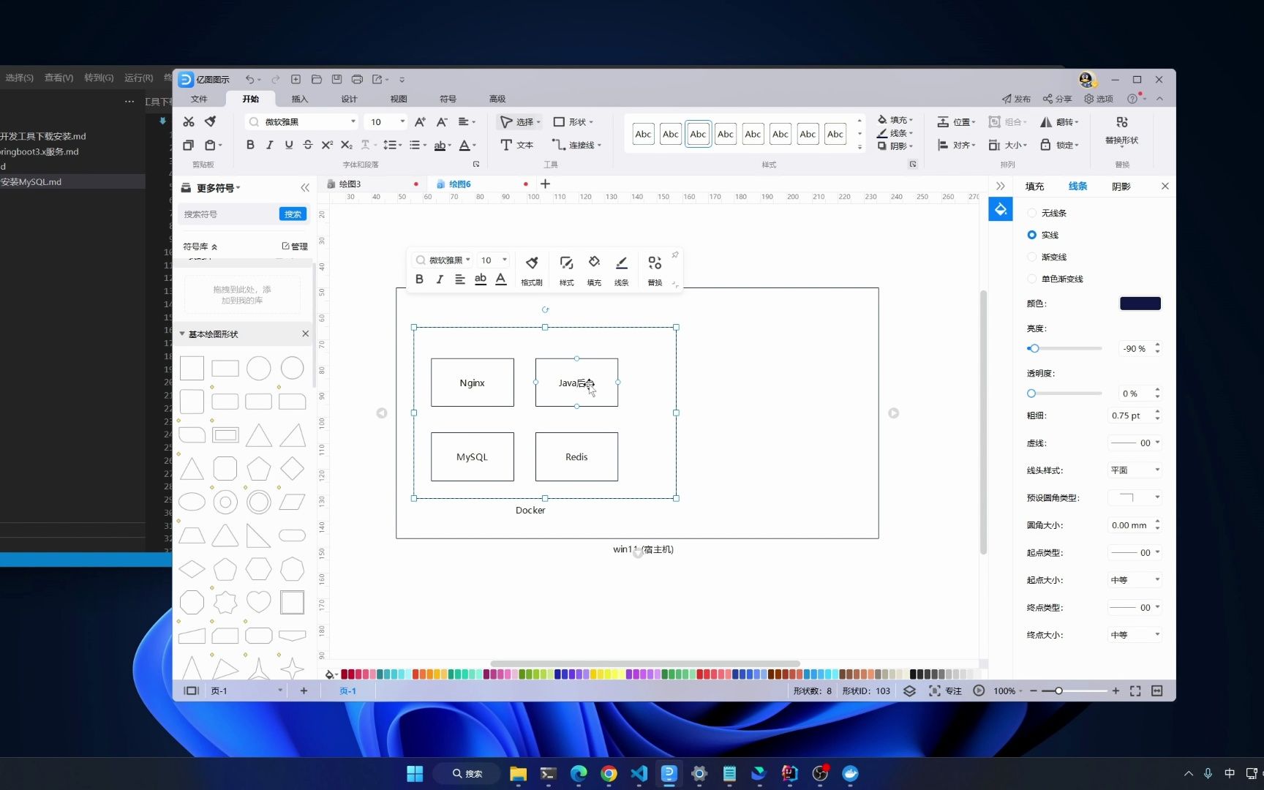The image size is (1264, 790).
Task: Select the Text tool (文本)
Action: (x=516, y=145)
